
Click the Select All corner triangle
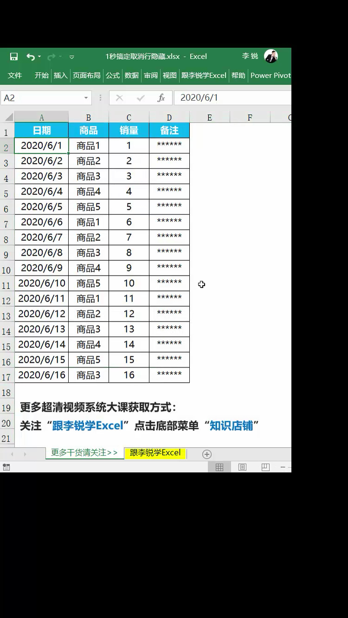[9, 117]
